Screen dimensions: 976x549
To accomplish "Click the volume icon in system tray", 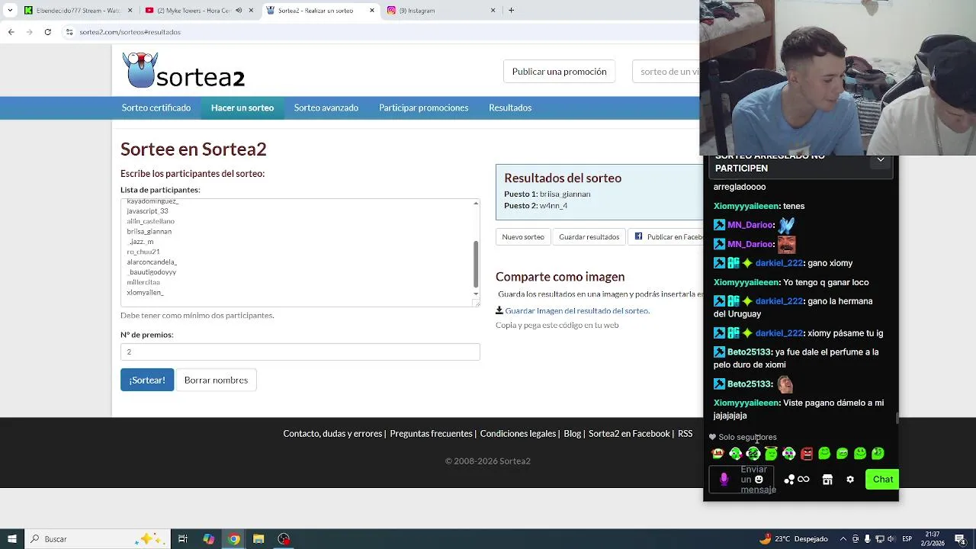I will click(892, 539).
